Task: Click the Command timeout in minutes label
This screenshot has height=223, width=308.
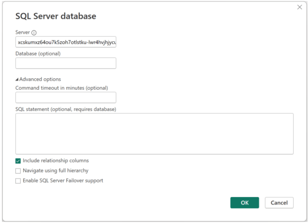Action: (61, 88)
